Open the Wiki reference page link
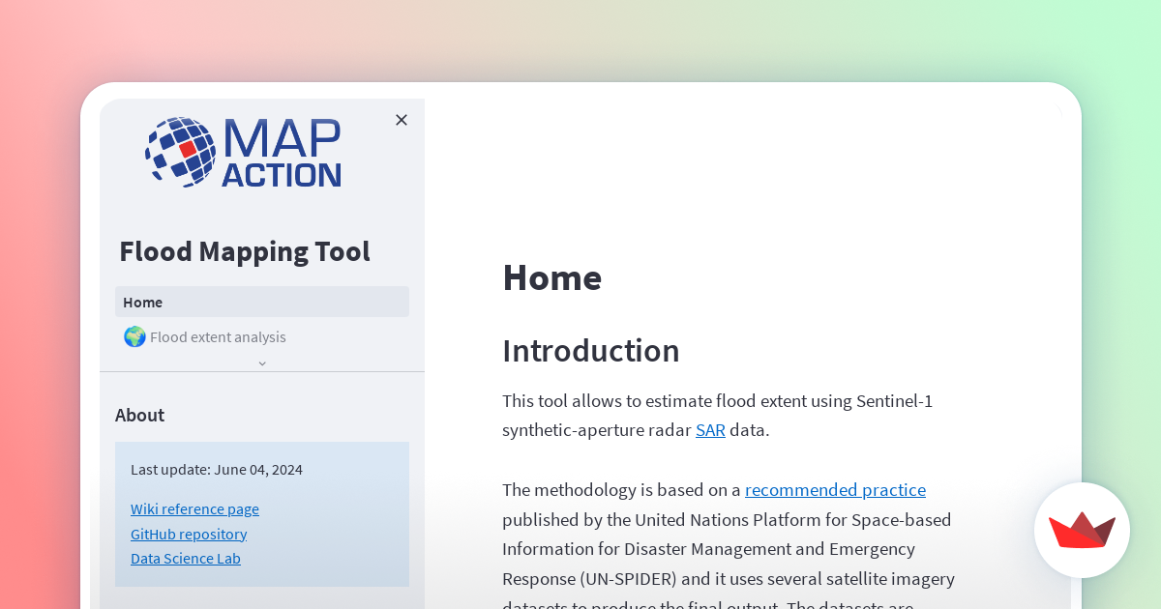This screenshot has width=1161, height=609. [x=194, y=508]
